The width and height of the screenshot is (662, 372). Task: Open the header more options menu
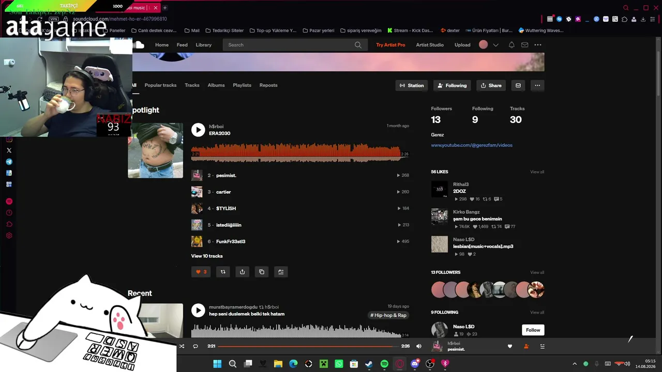pos(538,45)
